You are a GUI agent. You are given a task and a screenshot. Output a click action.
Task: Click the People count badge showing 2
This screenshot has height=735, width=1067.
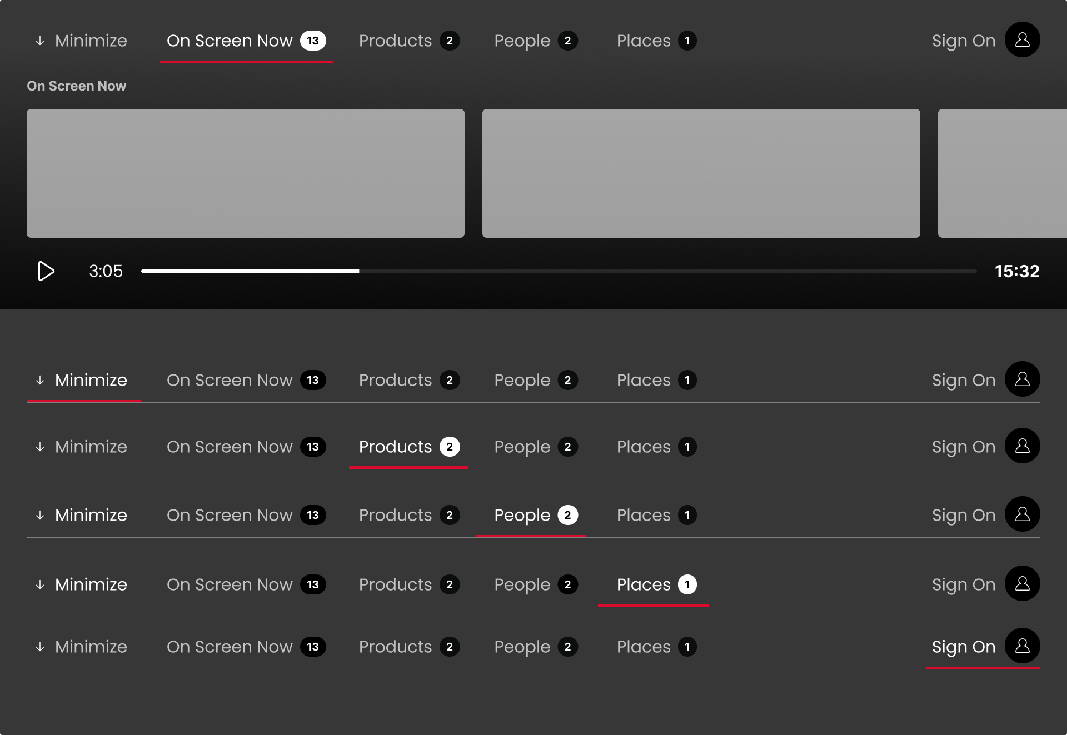(568, 40)
